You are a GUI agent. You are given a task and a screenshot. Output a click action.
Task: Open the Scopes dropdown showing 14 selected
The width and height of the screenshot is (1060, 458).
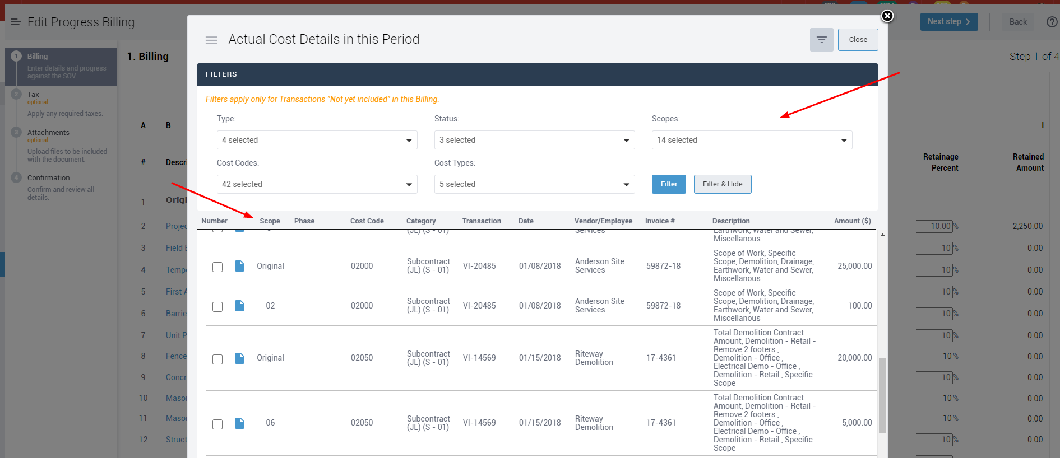751,140
